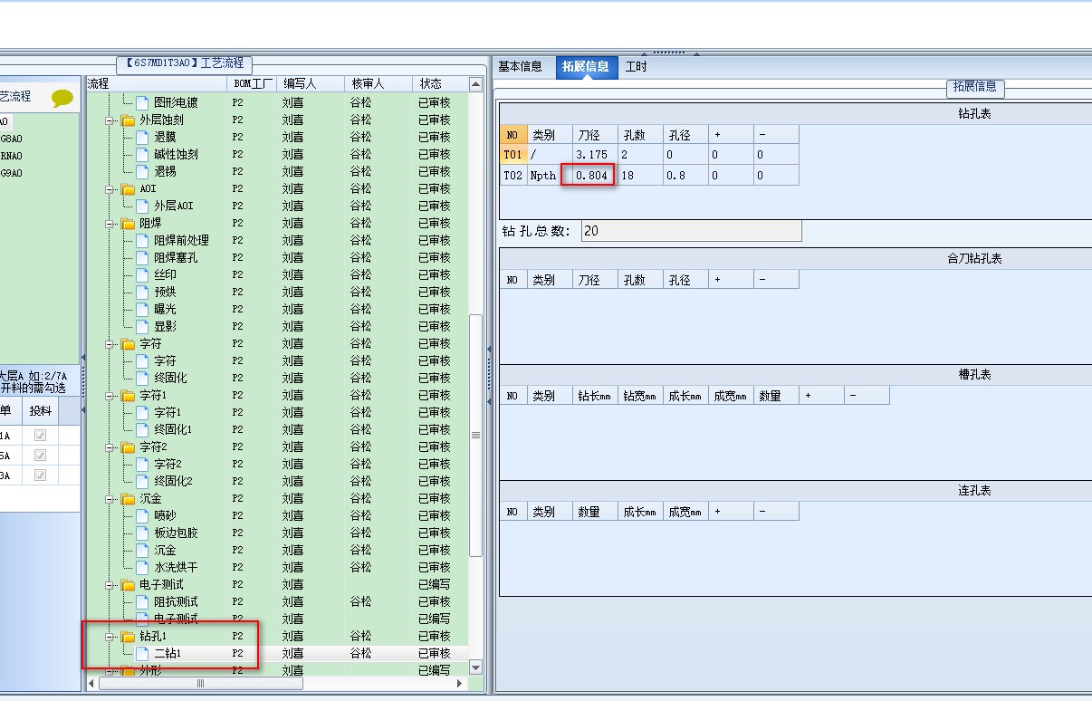Collapse the 沉金 tree node

tap(110, 498)
